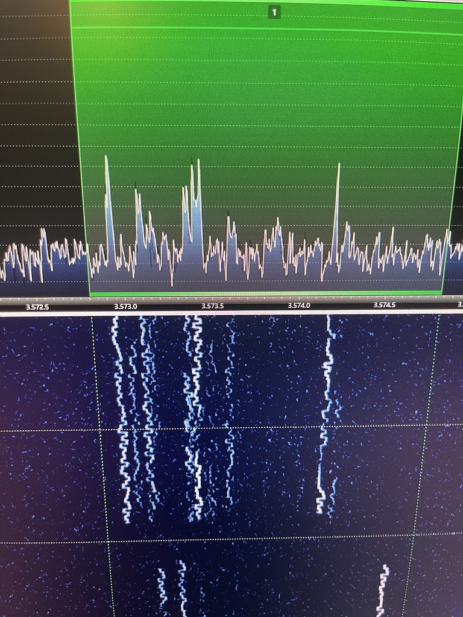The image size is (463, 617).
Task: Click the 3.572.5 frequency label
Action: pyautogui.click(x=37, y=307)
